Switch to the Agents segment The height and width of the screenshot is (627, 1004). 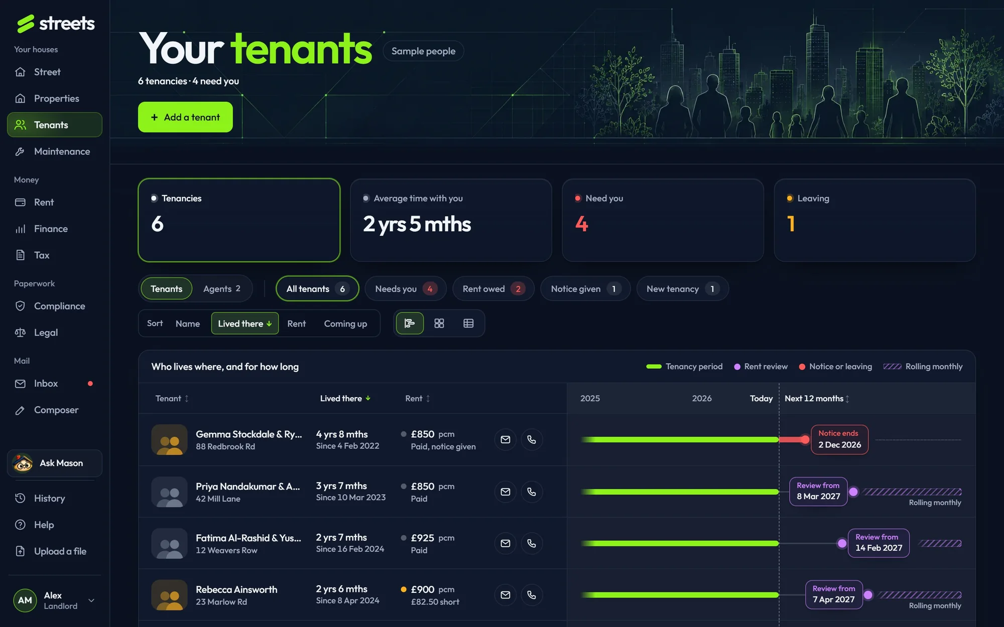pyautogui.click(x=222, y=289)
